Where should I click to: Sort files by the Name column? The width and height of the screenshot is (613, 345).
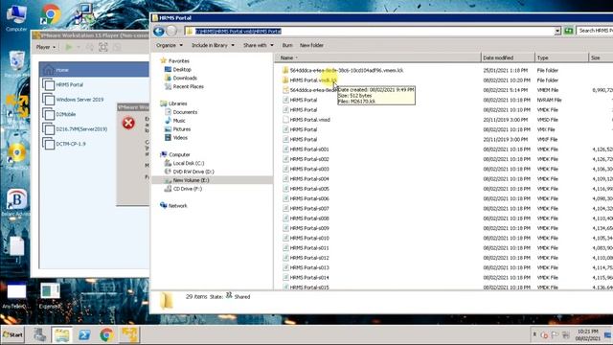coord(378,57)
